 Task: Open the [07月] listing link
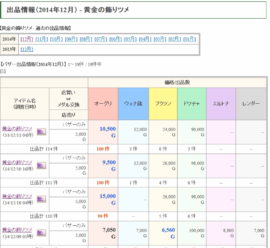pos(101,39)
